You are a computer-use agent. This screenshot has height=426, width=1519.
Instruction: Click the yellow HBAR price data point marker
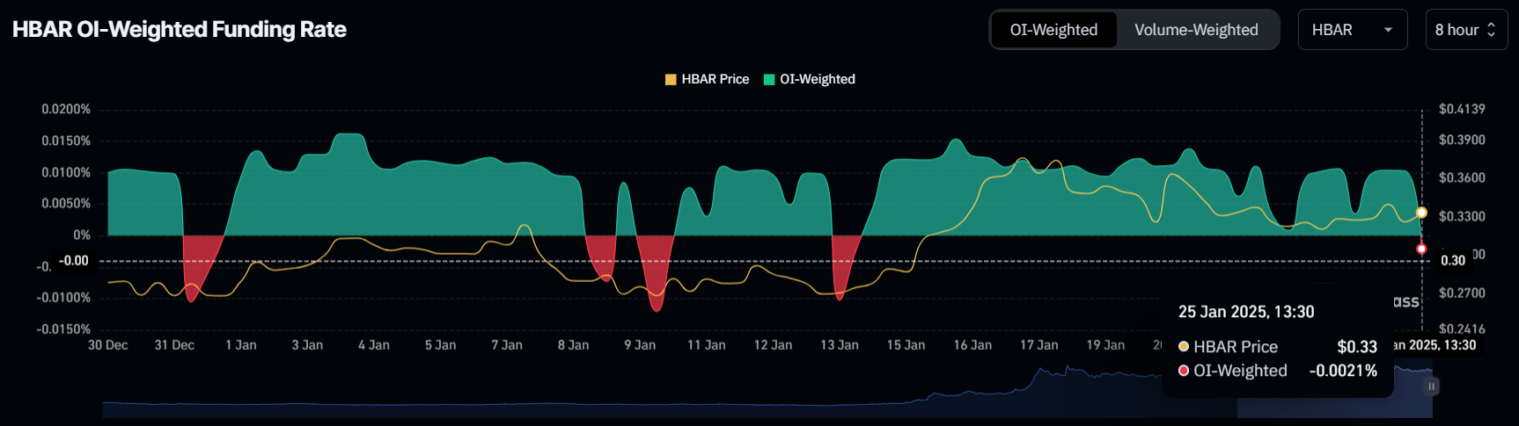click(x=1421, y=213)
